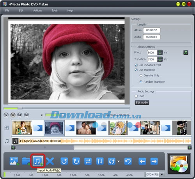This screenshot has width=195, height=179.
Task: Move selected photo right with arrow icon
Action: tap(154, 161)
